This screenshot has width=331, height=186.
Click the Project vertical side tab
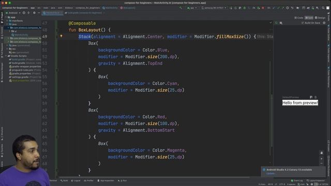[2, 18]
